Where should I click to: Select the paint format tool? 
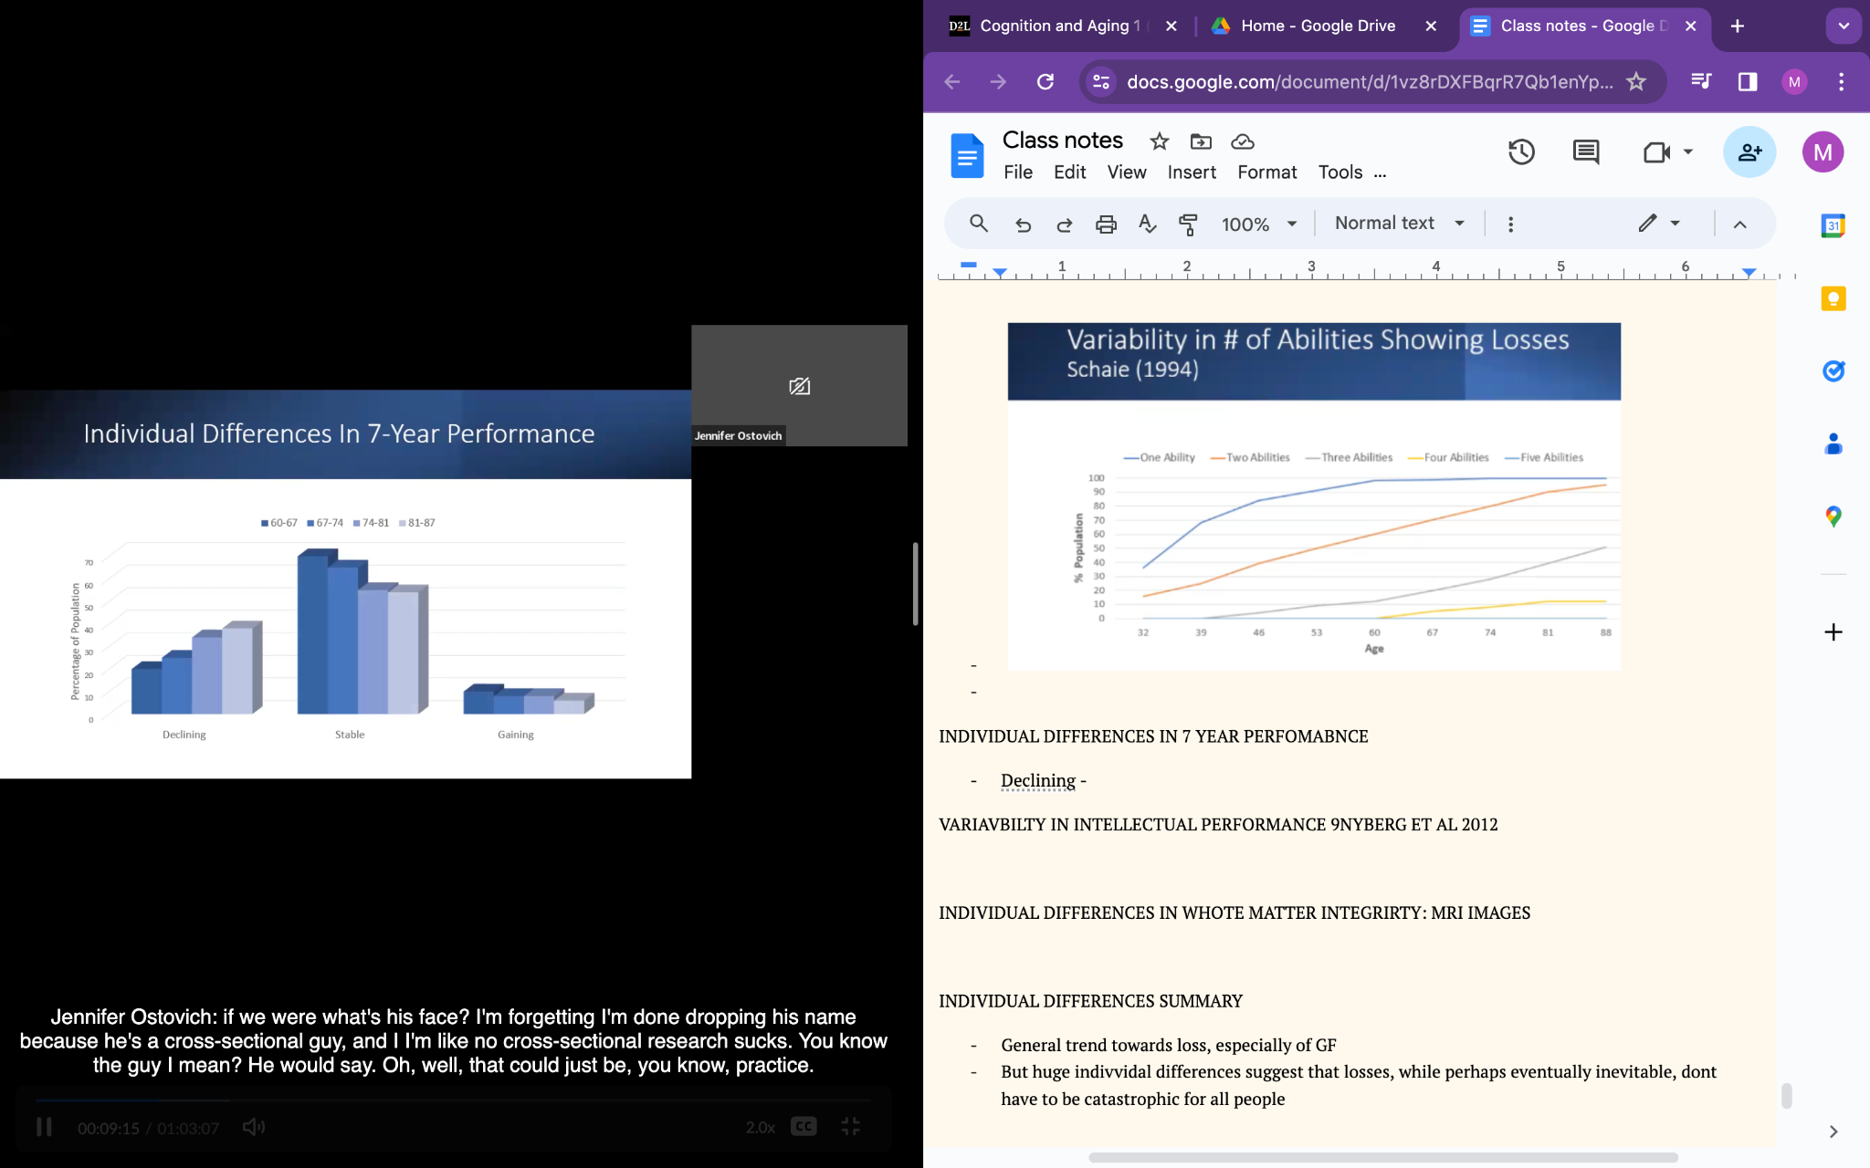click(x=1188, y=224)
